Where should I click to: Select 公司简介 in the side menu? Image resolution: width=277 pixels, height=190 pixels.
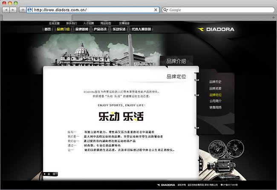click(x=215, y=101)
